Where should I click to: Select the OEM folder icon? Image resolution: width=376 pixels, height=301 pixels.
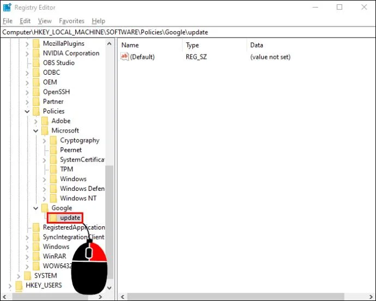coord(36,82)
